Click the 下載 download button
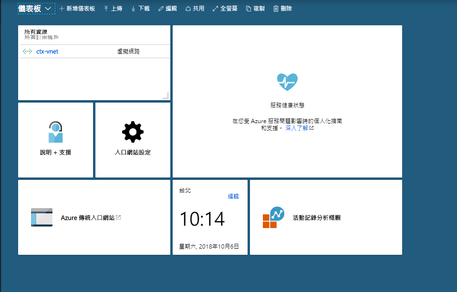This screenshot has height=292, width=457. tap(140, 9)
